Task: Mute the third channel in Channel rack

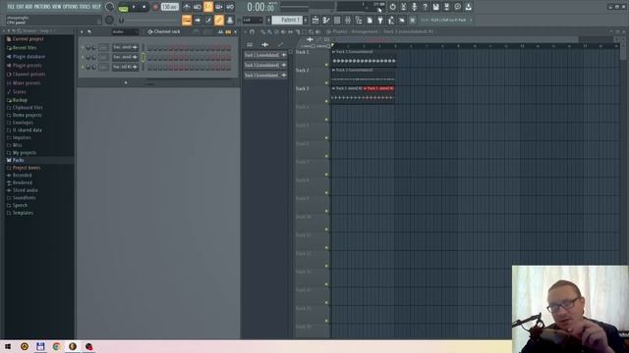Action: pyautogui.click(x=83, y=67)
